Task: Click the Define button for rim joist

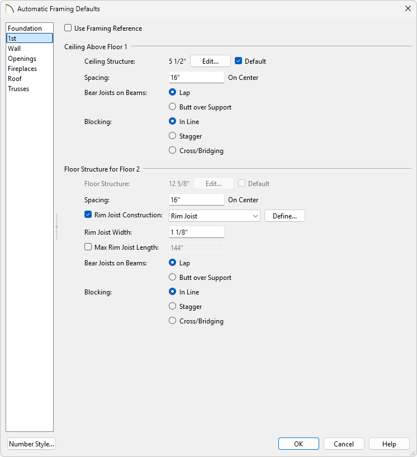Action: pyautogui.click(x=285, y=216)
